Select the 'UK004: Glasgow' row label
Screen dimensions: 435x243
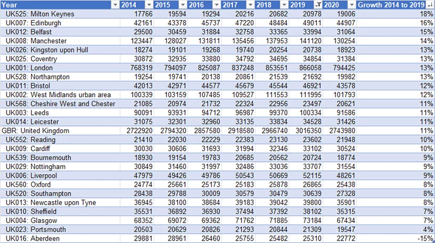pyautogui.click(x=31, y=220)
